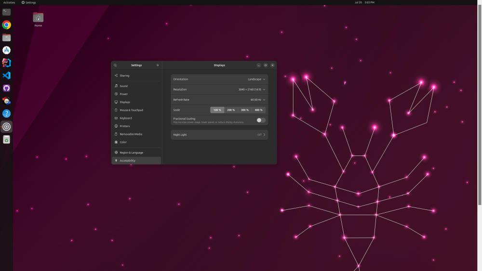Launch Terminal from the dock
Image resolution: width=482 pixels, height=271 pixels.
(x=6, y=12)
